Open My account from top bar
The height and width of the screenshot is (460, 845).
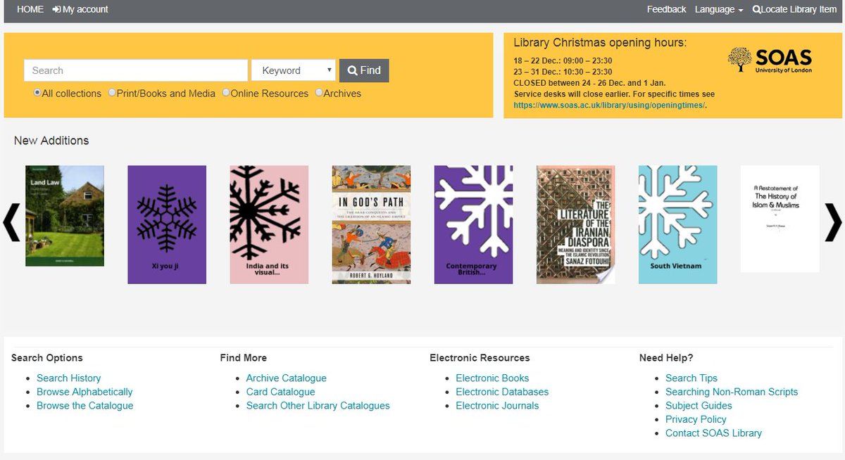coord(80,9)
